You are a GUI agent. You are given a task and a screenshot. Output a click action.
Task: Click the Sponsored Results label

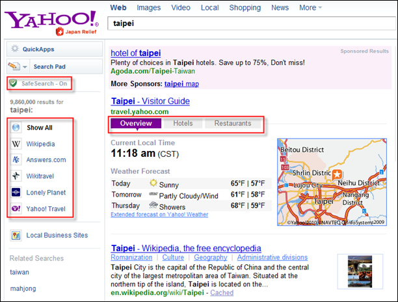pyautogui.click(x=364, y=51)
